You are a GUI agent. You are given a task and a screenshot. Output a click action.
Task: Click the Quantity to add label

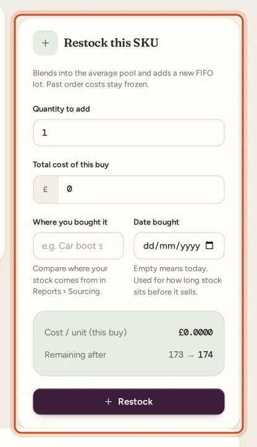[x=61, y=109]
